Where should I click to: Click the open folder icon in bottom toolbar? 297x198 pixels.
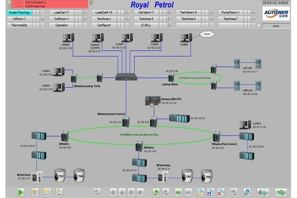point(200,193)
